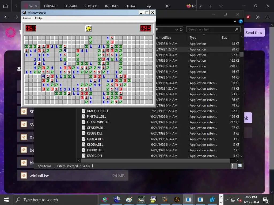Show more browser toolbar items chevron

coord(258,17)
